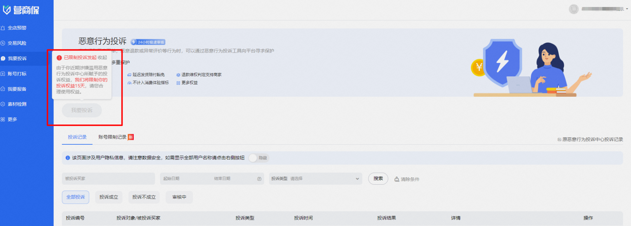The width and height of the screenshot is (631, 226).
Task: Click the 搜索 button
Action: coord(378,179)
